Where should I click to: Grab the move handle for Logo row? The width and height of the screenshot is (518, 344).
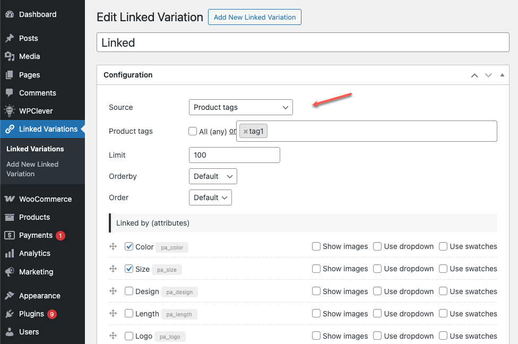pyautogui.click(x=113, y=336)
